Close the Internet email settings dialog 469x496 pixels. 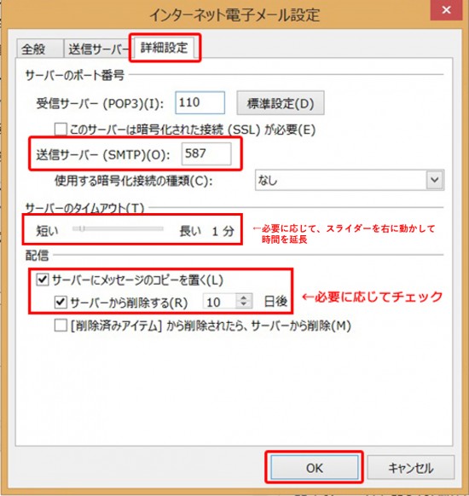[x=446, y=10]
